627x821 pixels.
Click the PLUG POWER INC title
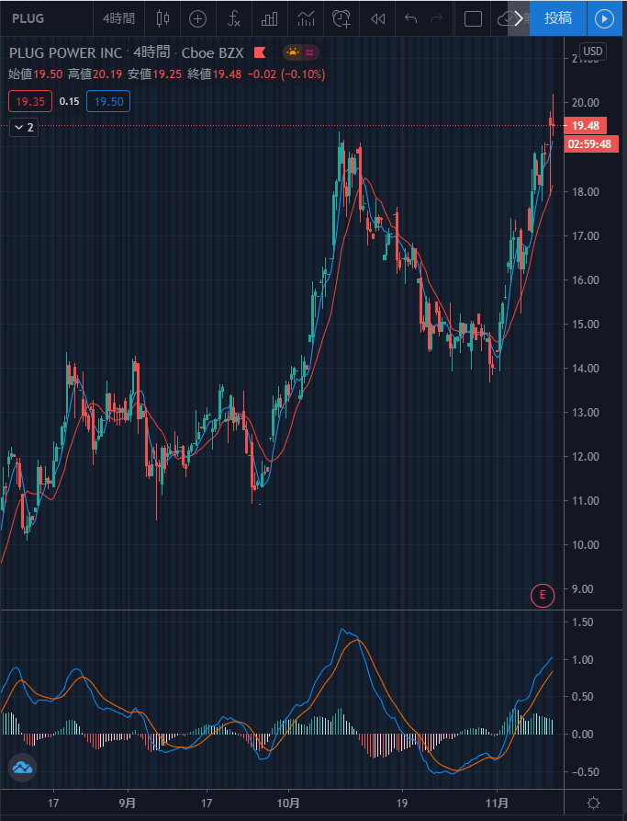pyautogui.click(x=65, y=53)
